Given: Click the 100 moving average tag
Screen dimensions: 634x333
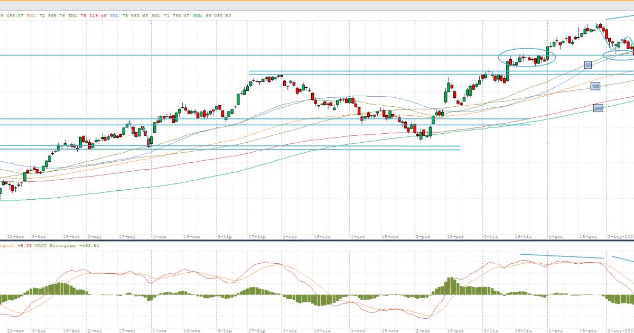Looking at the screenshot, I should (595, 86).
